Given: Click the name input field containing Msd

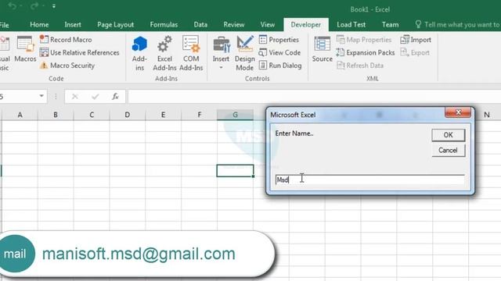Looking at the screenshot, I should point(369,180).
